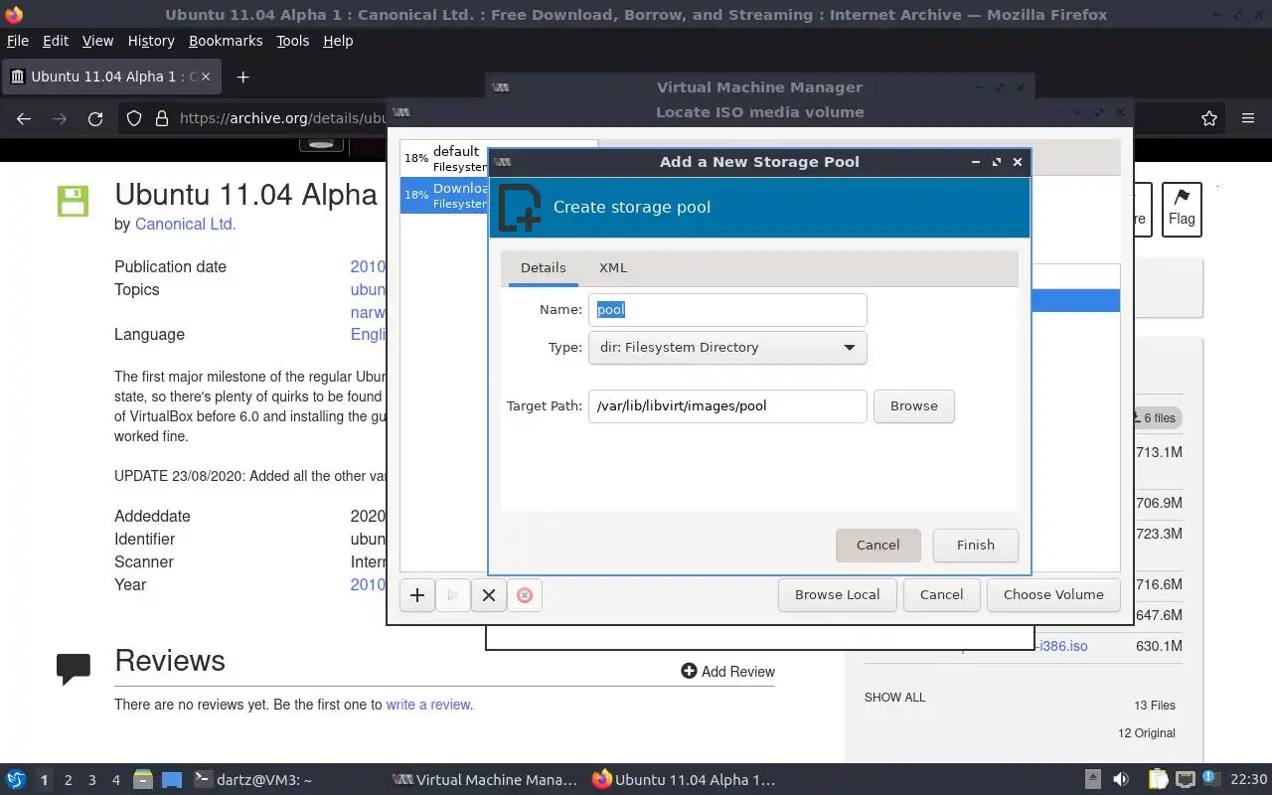Switch to the XML tab
Image resolution: width=1272 pixels, height=795 pixels.
613,268
